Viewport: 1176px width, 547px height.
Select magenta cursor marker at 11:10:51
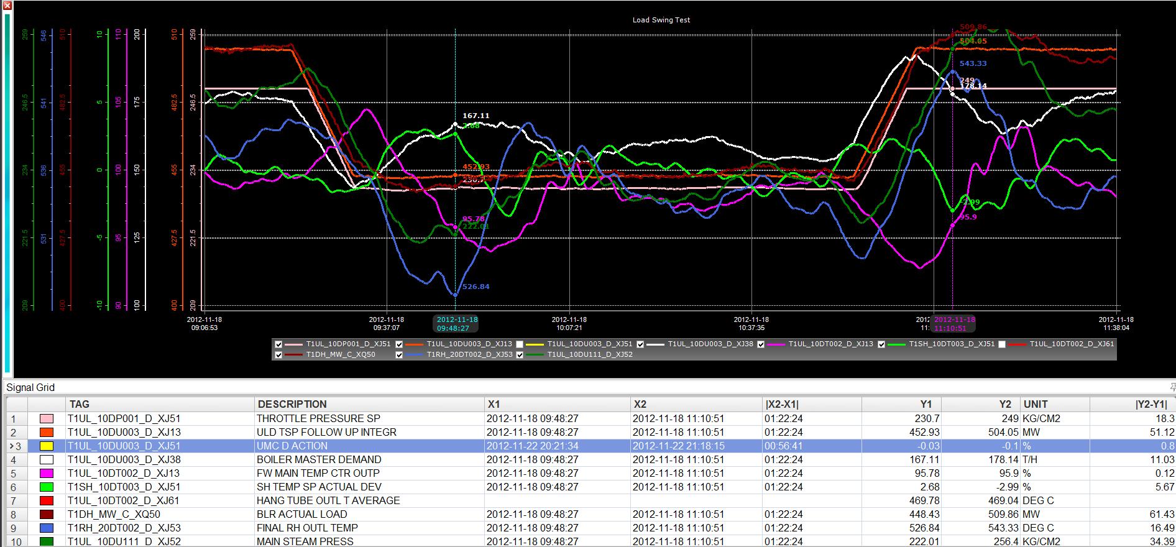[954, 324]
